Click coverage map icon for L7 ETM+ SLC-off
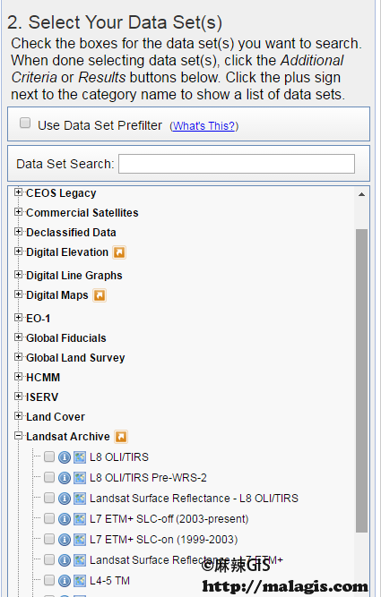Image resolution: width=381 pixels, height=597 pixels. tap(80, 518)
